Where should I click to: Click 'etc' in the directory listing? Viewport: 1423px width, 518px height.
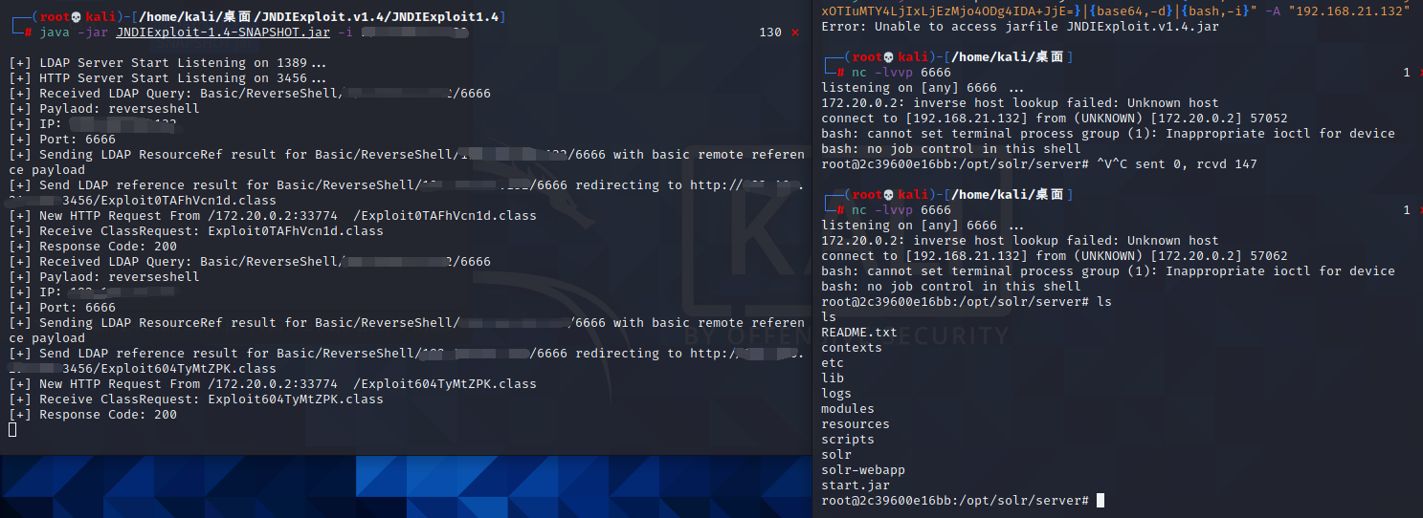click(833, 363)
